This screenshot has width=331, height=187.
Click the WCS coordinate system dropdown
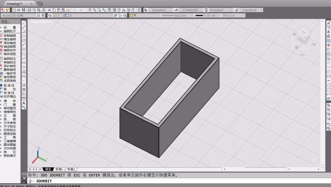(x=303, y=55)
